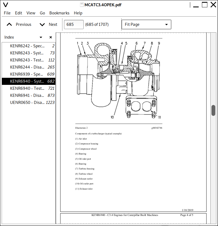Viewport: 218px width, 226px height.
Task: Click the Next page down-arrow icon
Action: 42,24
